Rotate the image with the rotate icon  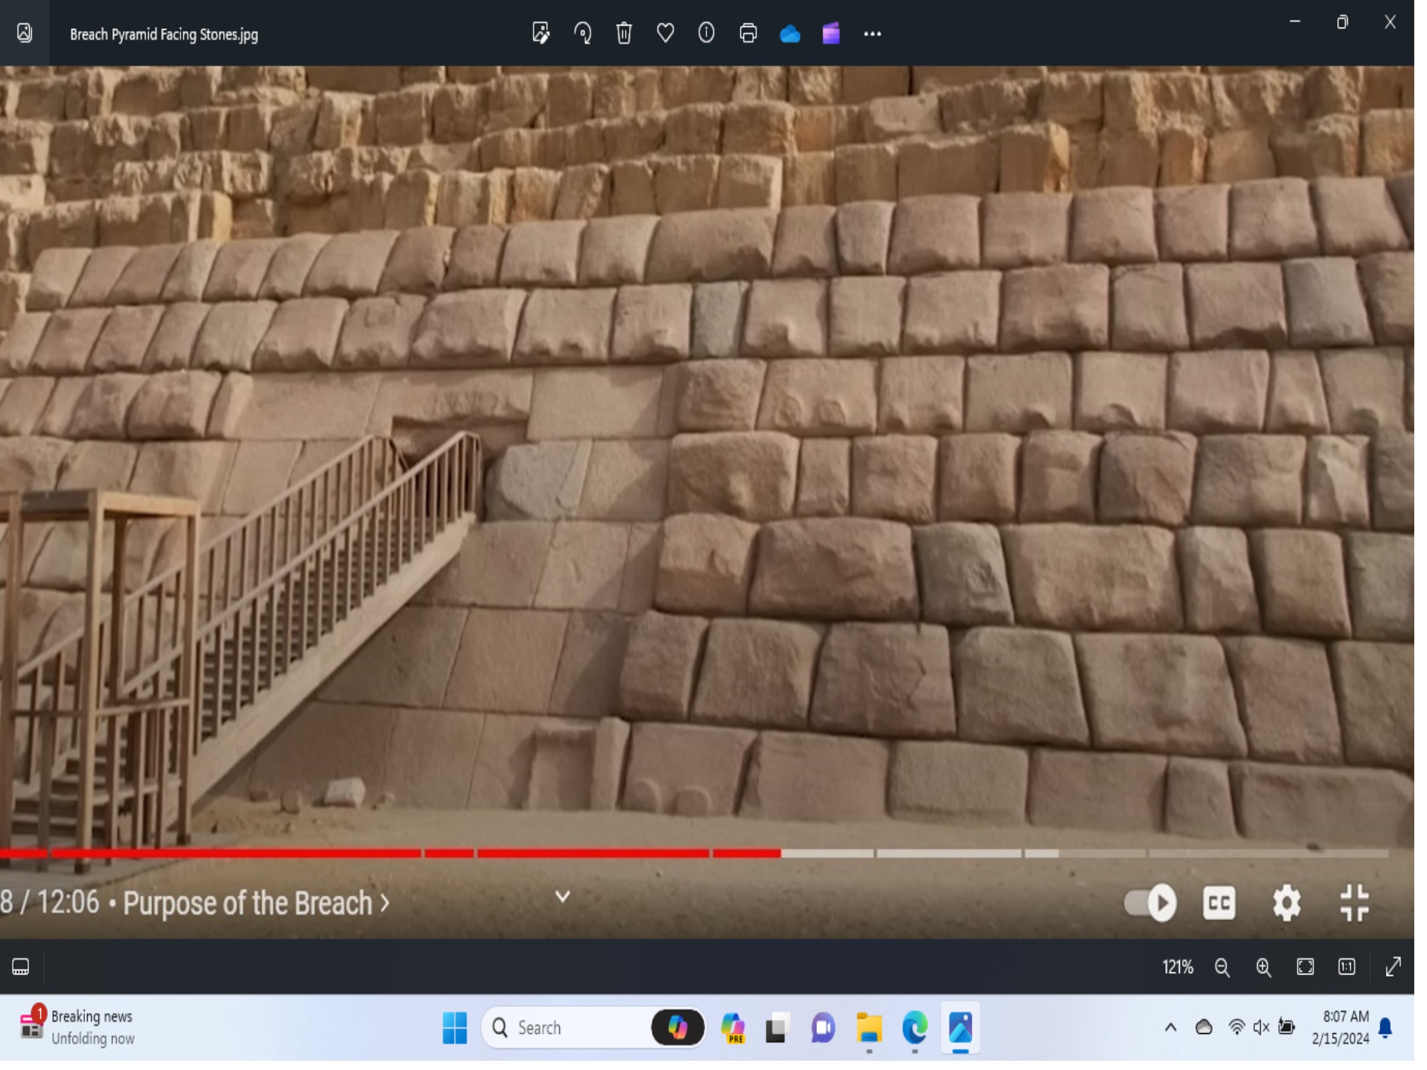(x=588, y=33)
